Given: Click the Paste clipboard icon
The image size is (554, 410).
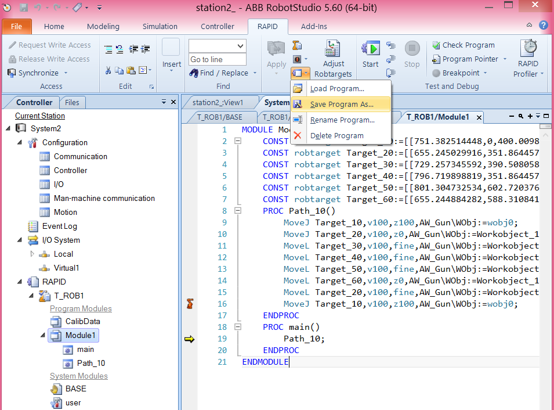Looking at the screenshot, I should 131,70.
